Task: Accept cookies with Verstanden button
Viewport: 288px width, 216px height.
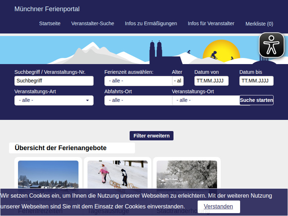Action: pos(218,207)
